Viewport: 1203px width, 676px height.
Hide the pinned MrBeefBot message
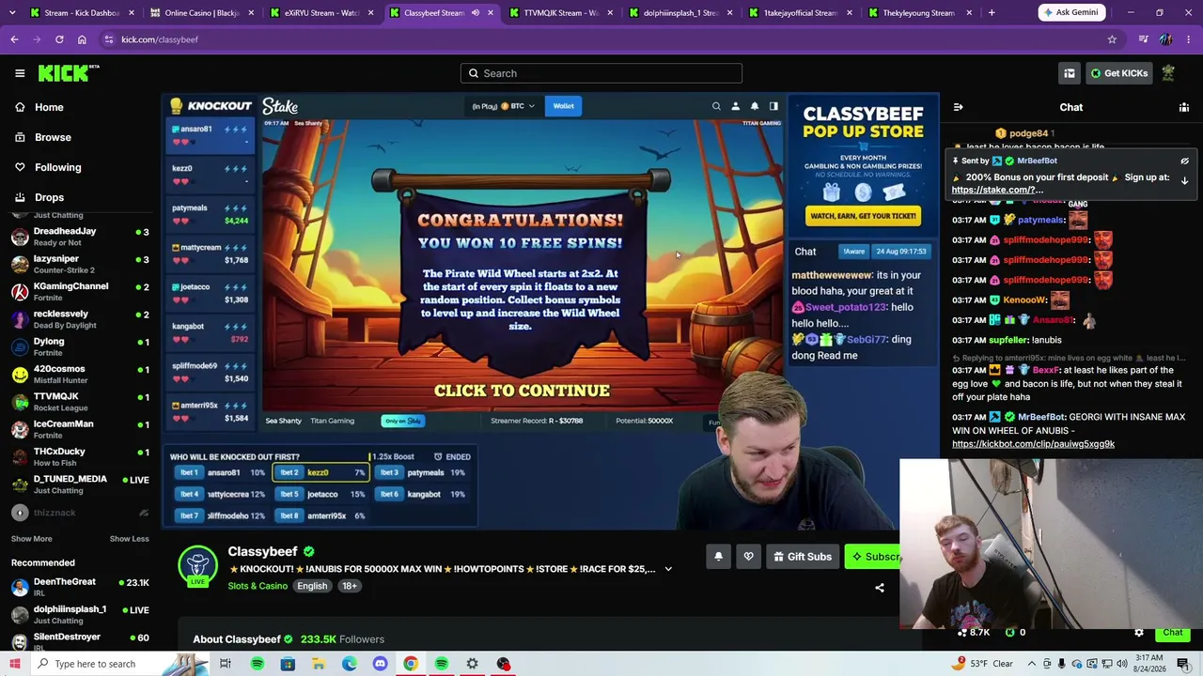1184,161
